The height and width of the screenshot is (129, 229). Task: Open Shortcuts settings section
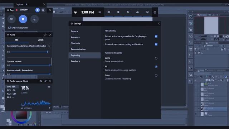[84, 43]
